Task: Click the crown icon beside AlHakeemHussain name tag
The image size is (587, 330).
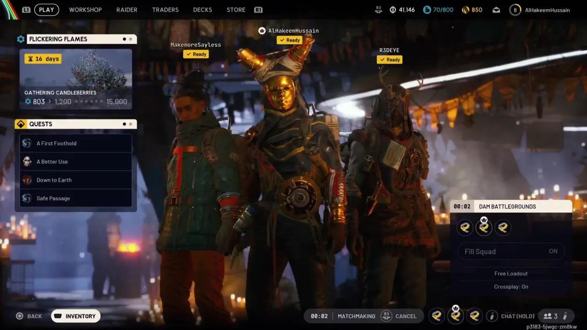Action: [x=262, y=31]
